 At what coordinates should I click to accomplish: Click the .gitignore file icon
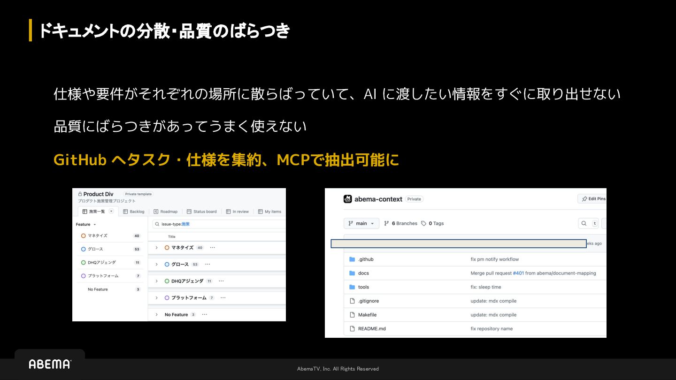pos(353,301)
